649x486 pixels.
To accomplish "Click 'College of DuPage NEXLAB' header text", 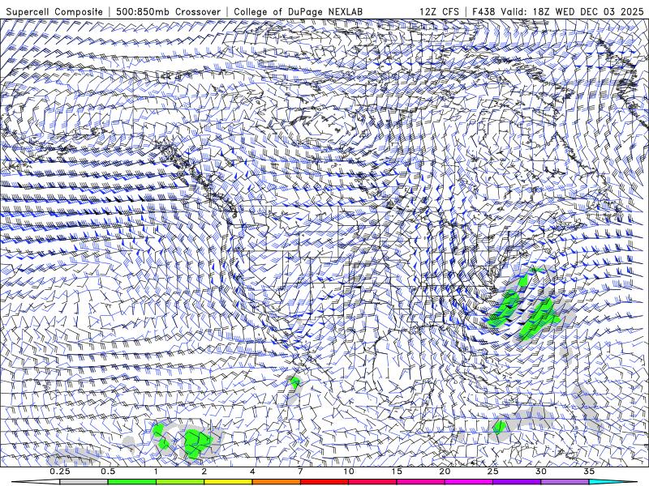I will (298, 11).
